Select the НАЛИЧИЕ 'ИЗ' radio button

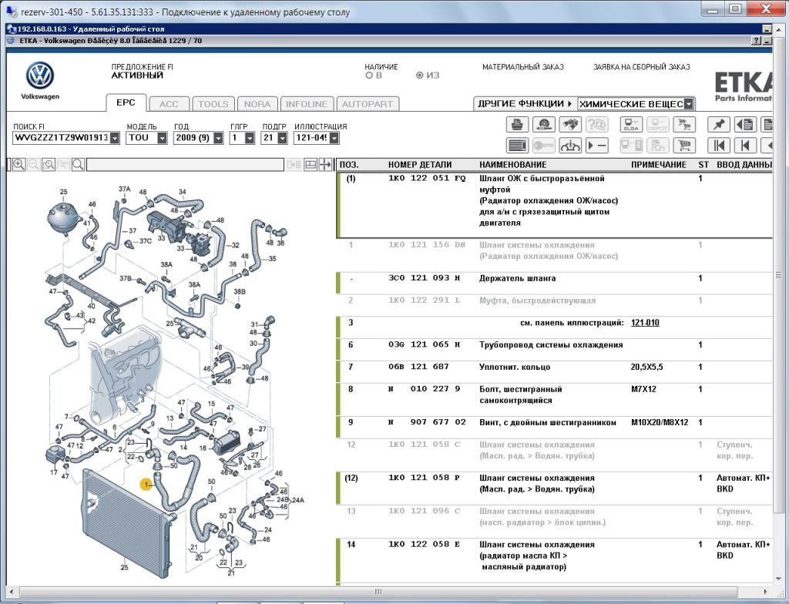[420, 75]
